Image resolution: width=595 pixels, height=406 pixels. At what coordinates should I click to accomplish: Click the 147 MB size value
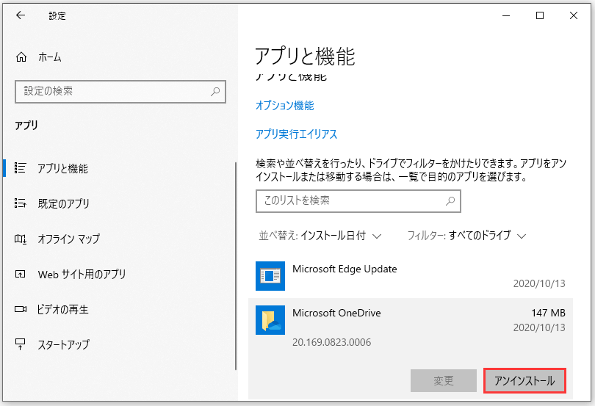tap(548, 313)
